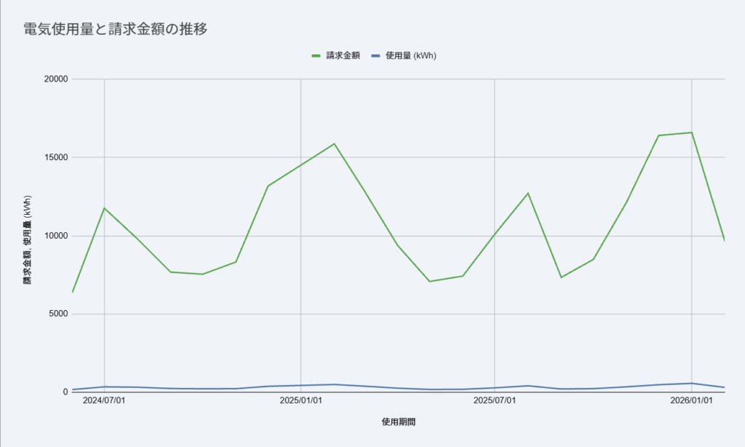Select the 使用量 (kWh) legend label
Screen dimensions: 745x447
tap(411, 55)
